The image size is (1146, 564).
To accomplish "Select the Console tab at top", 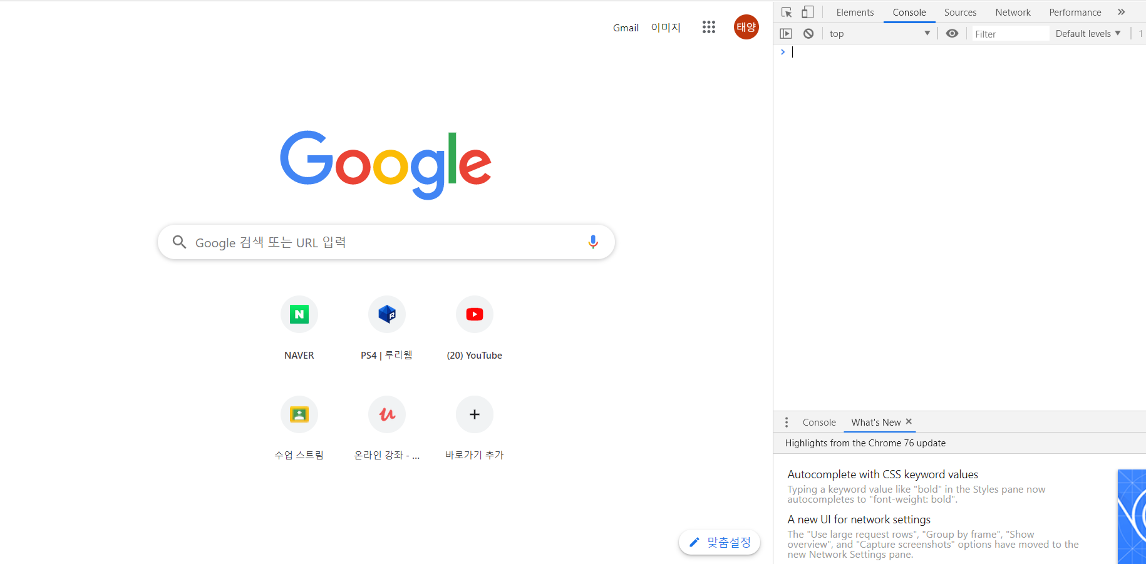I will pyautogui.click(x=909, y=13).
